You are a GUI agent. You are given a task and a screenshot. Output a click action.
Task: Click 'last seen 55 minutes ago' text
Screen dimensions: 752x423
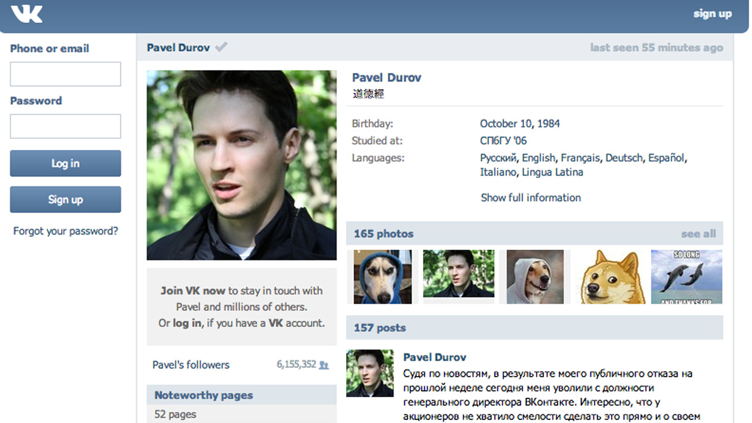657,48
